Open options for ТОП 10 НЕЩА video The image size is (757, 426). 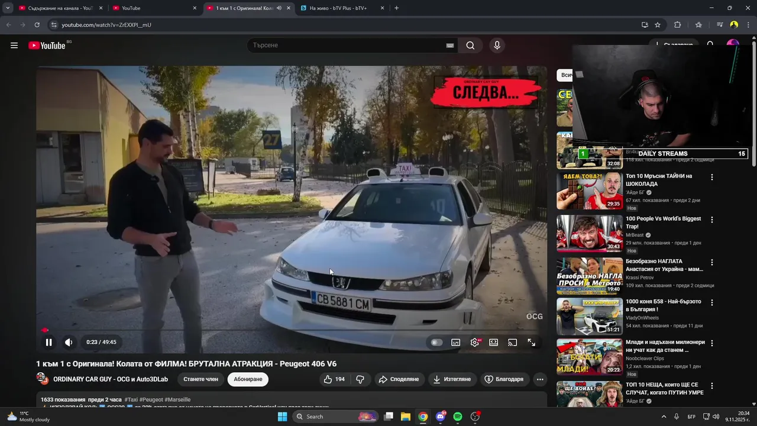(x=712, y=386)
